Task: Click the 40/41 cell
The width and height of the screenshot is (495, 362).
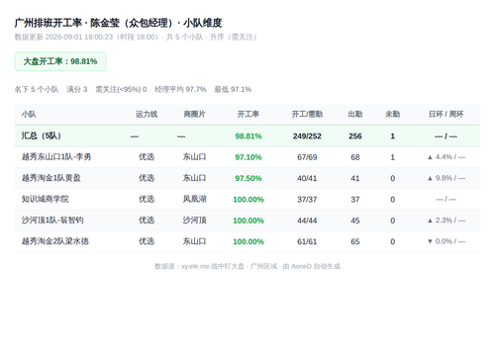Action: pyautogui.click(x=307, y=178)
